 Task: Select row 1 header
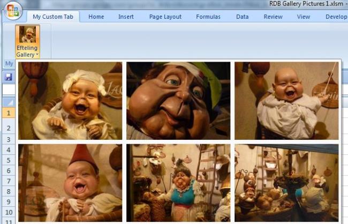coord(8,113)
